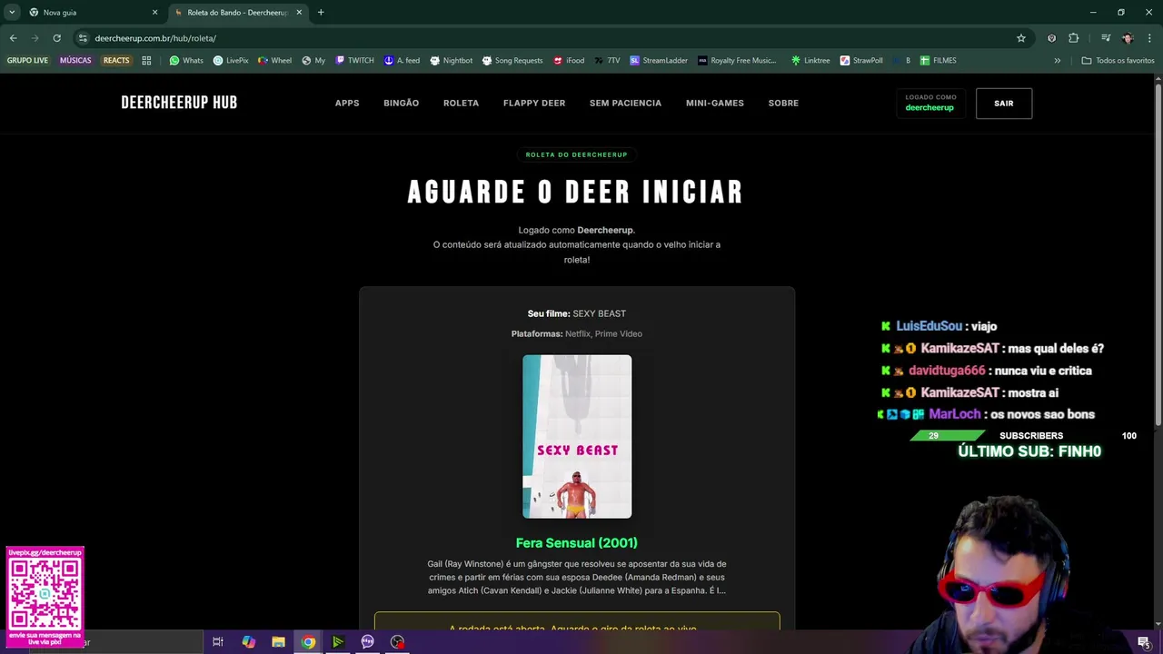Open the Nightbot bookmark
Image resolution: width=1163 pixels, height=654 pixels.
point(451,61)
